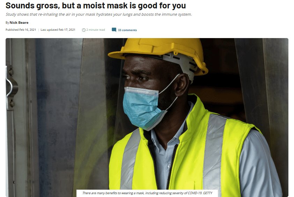The width and height of the screenshot is (294, 197).
Task: Click the Last updated Feb 17, 2021 text
Action: (x=58, y=30)
